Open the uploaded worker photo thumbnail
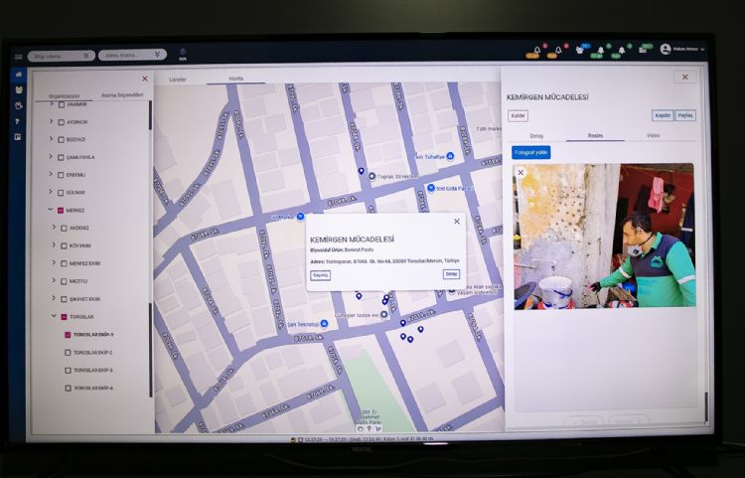 604,237
